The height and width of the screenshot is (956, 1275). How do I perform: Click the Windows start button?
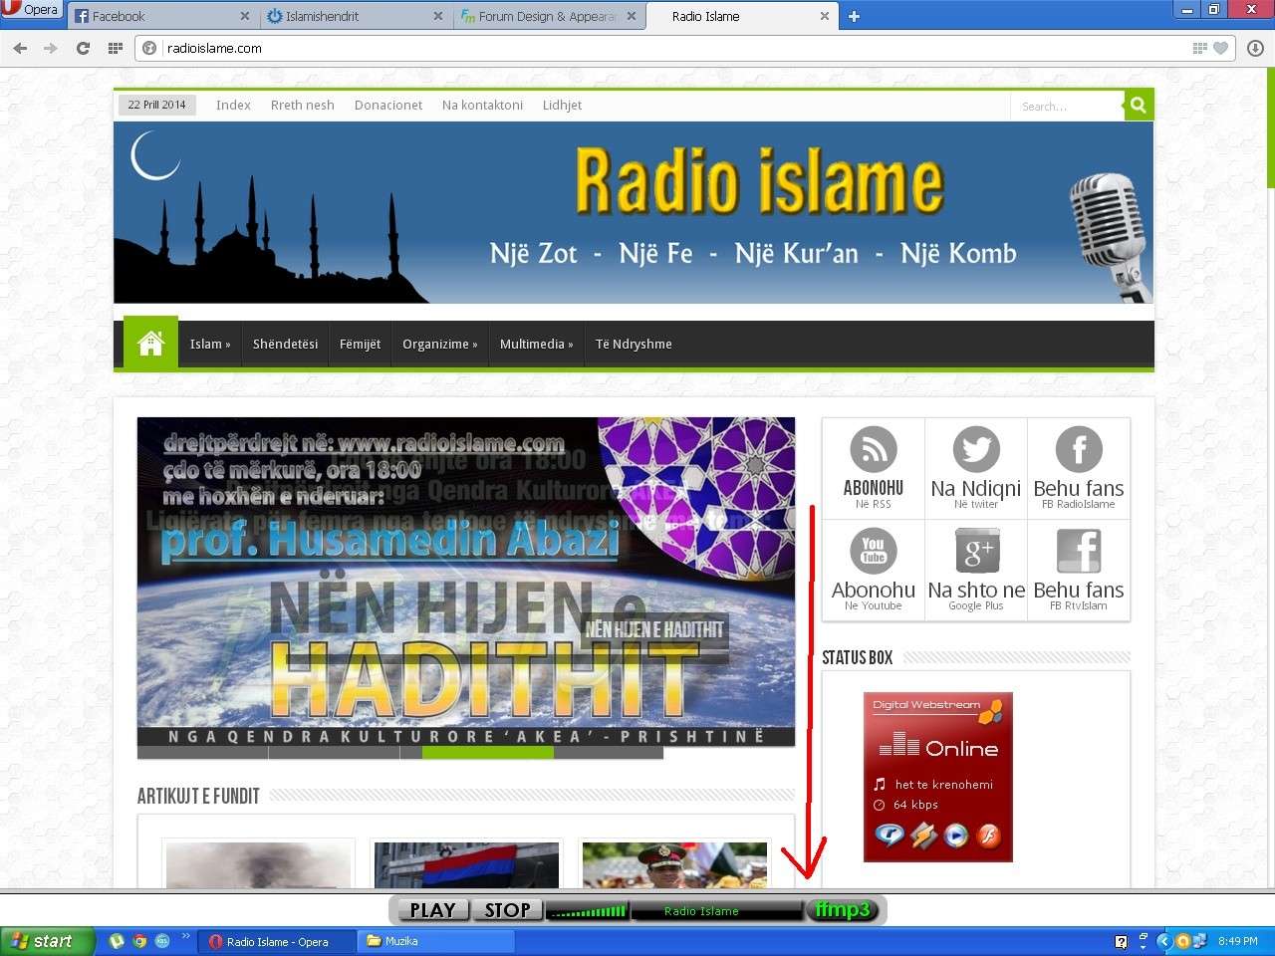pyautogui.click(x=46, y=941)
